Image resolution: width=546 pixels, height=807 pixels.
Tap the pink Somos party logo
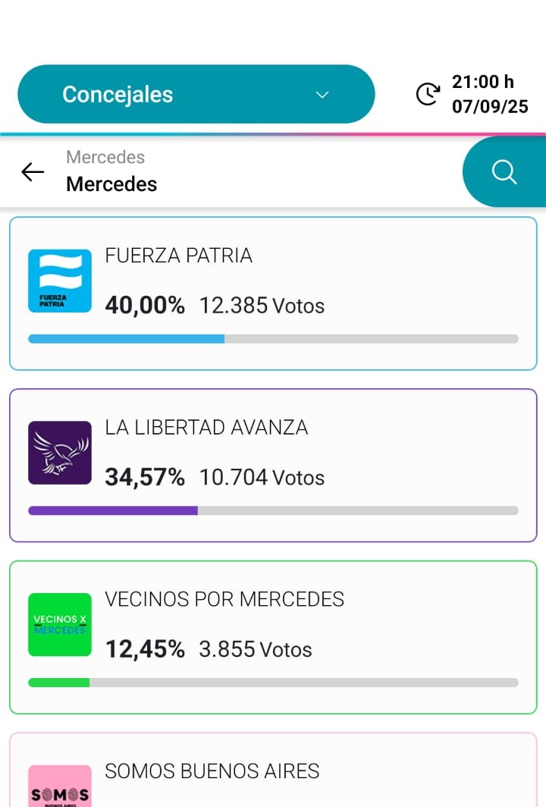(60, 787)
